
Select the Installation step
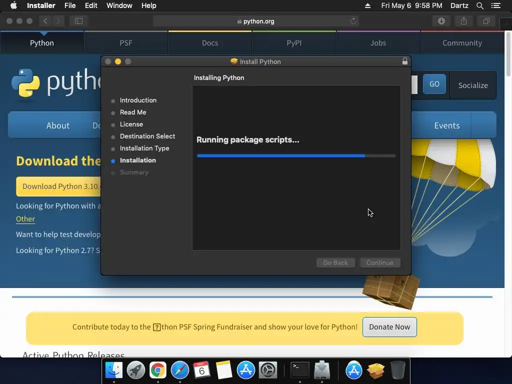(x=138, y=160)
